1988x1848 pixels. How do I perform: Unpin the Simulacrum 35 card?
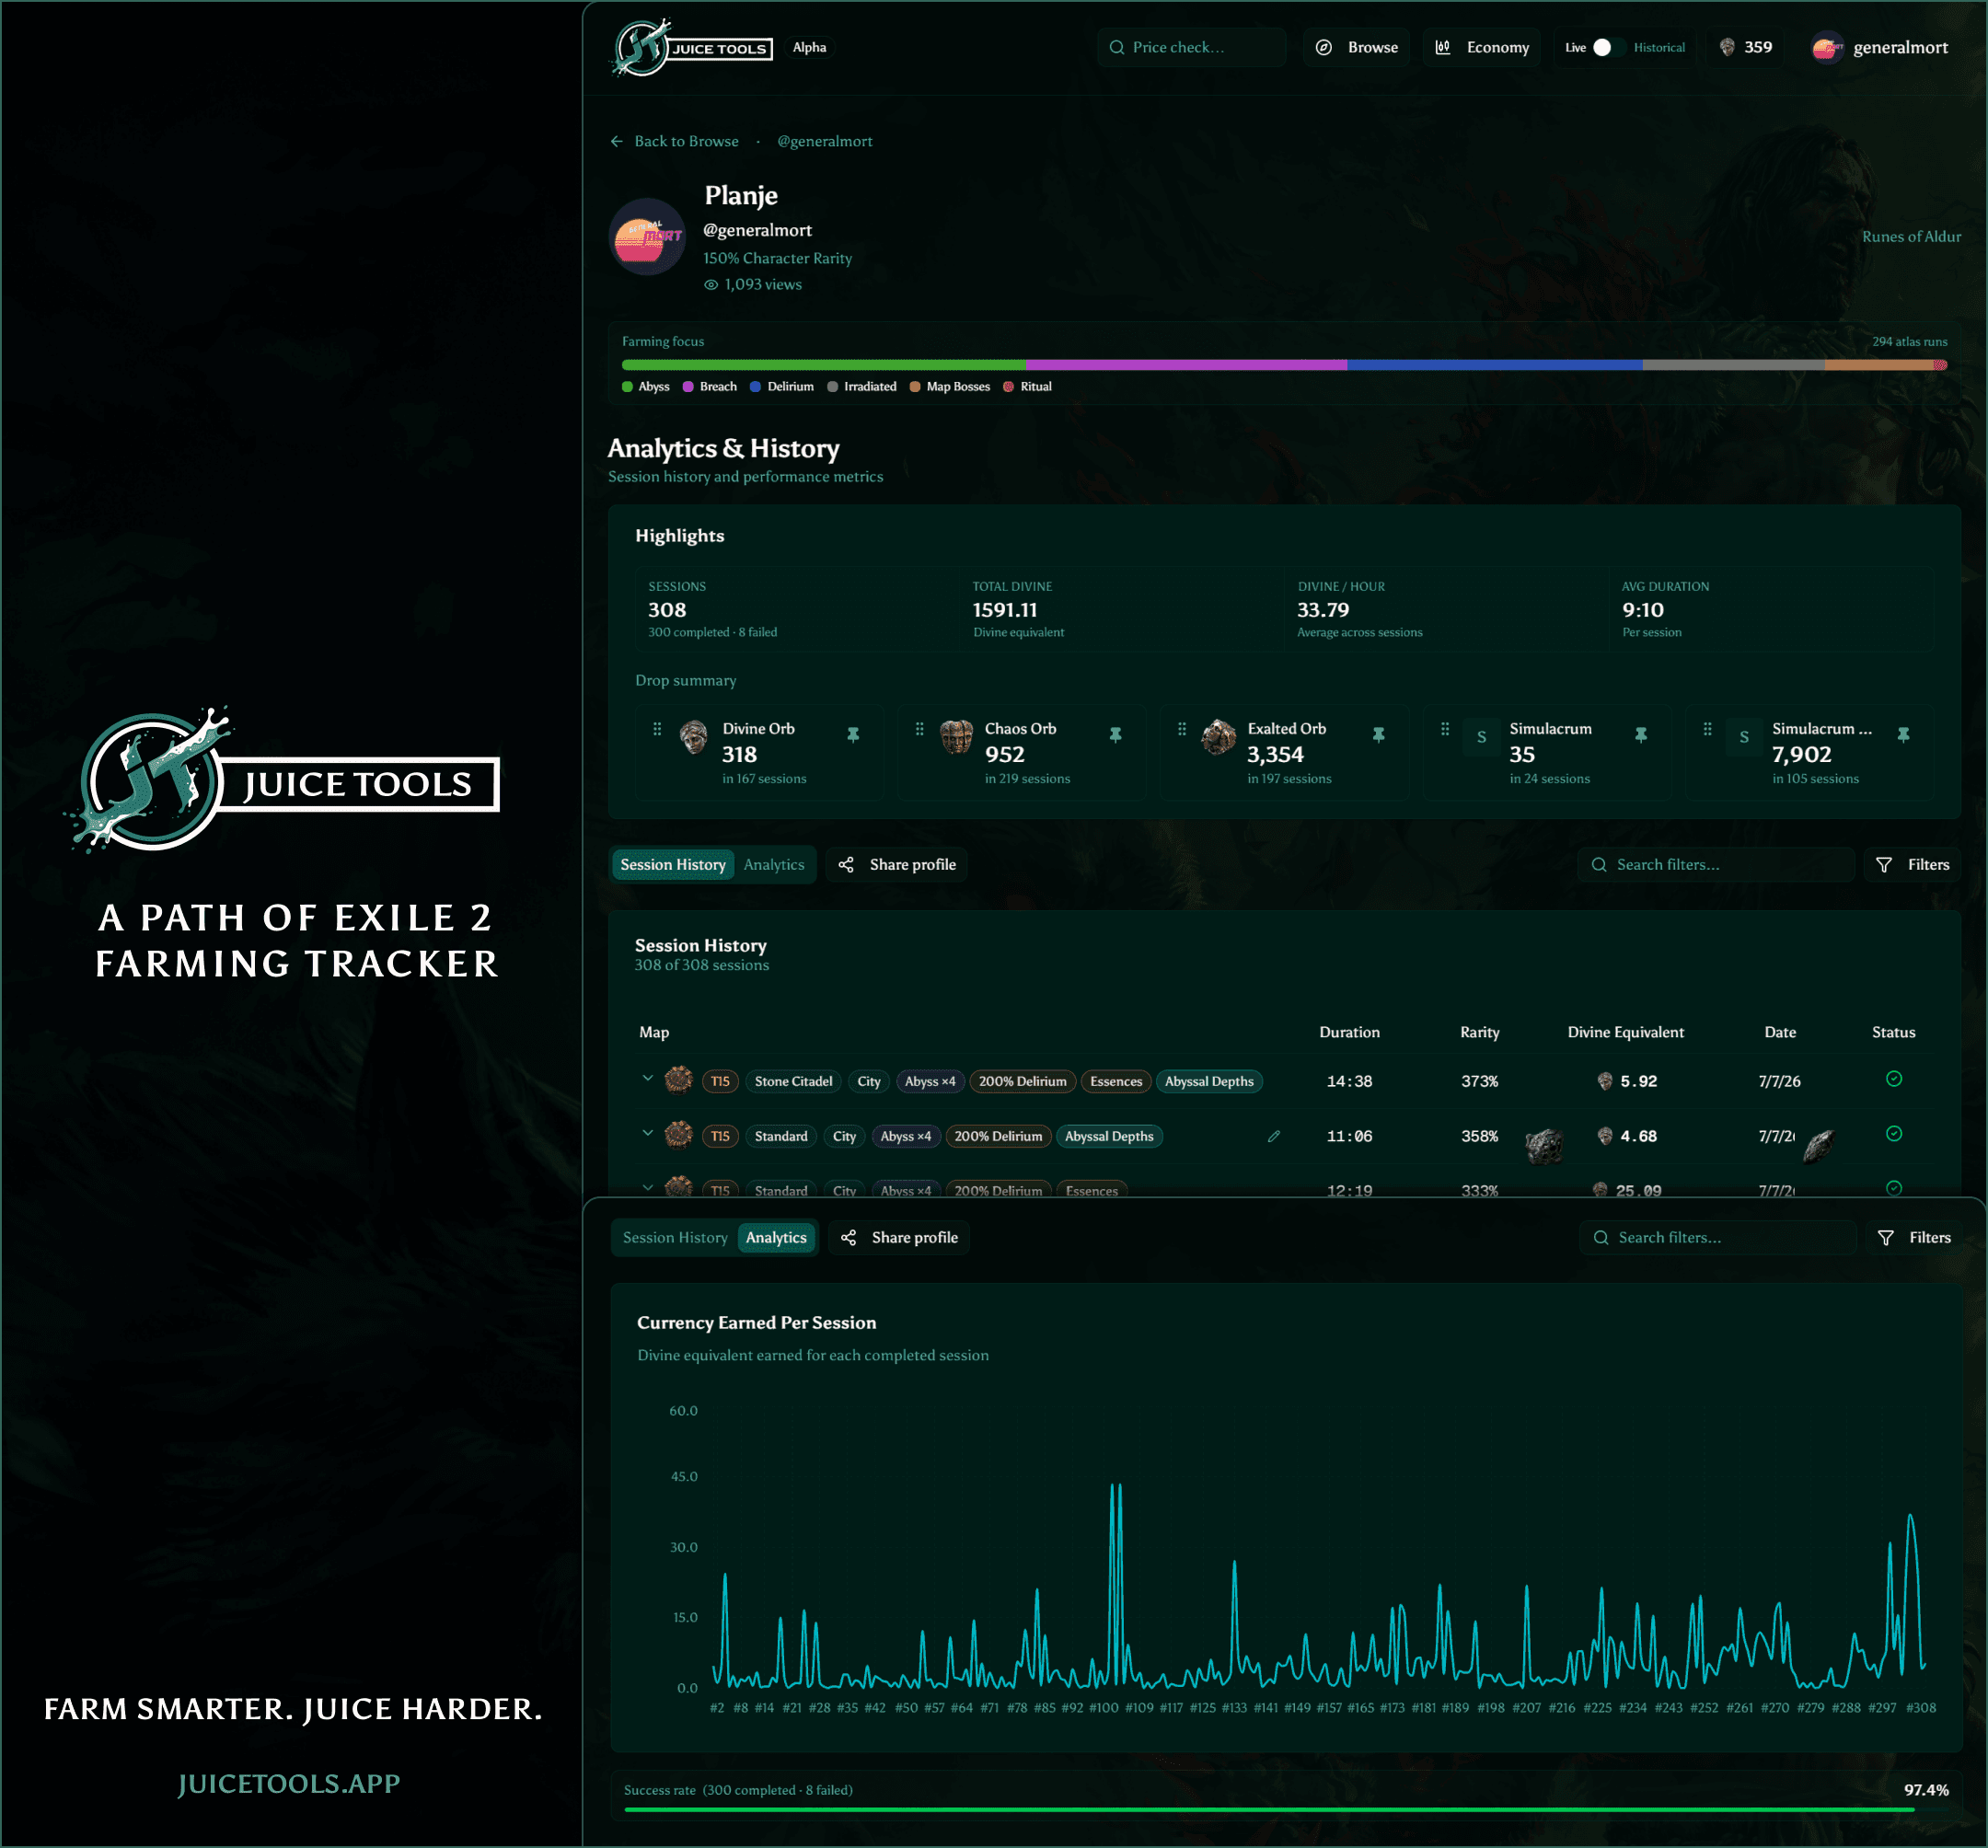[x=1641, y=735]
